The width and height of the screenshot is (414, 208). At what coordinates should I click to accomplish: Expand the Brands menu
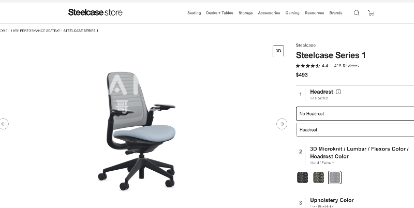336,13
